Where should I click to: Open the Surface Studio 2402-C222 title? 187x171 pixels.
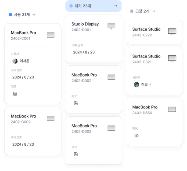[x=146, y=29]
